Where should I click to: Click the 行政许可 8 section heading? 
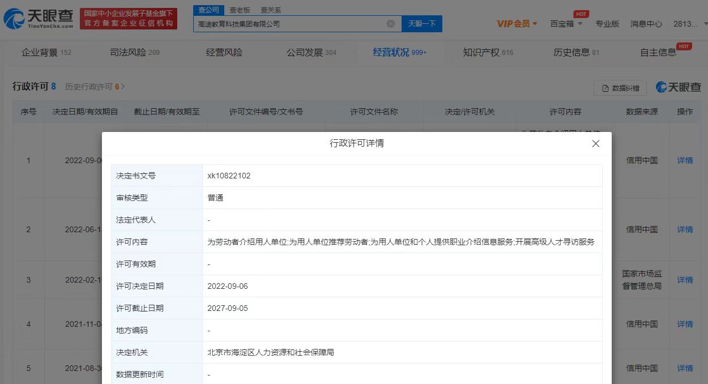click(x=34, y=87)
